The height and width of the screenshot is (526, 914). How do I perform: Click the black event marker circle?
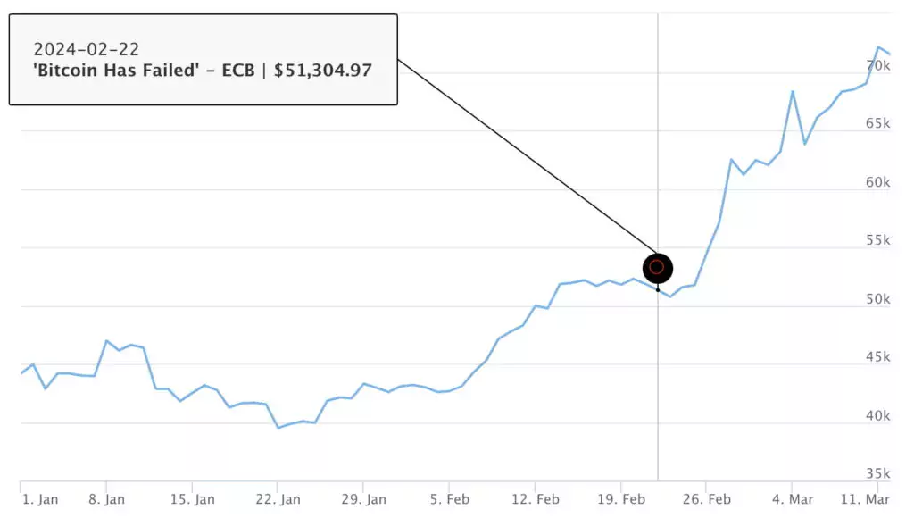pos(657,268)
